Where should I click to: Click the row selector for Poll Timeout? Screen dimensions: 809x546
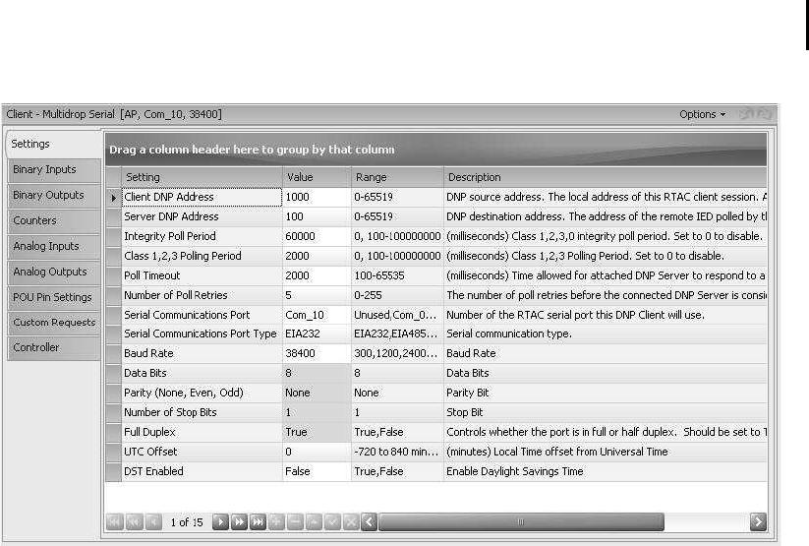point(113,275)
